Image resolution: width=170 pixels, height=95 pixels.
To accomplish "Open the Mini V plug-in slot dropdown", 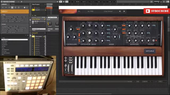I will click(45, 21).
